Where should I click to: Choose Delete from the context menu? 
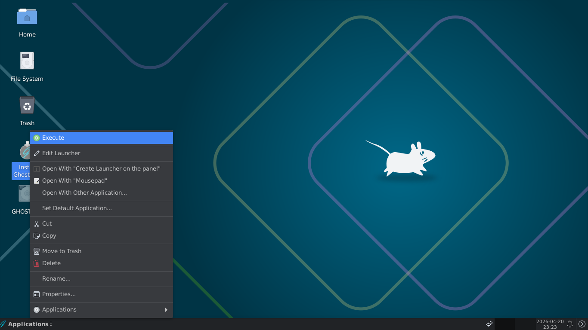pos(101,263)
